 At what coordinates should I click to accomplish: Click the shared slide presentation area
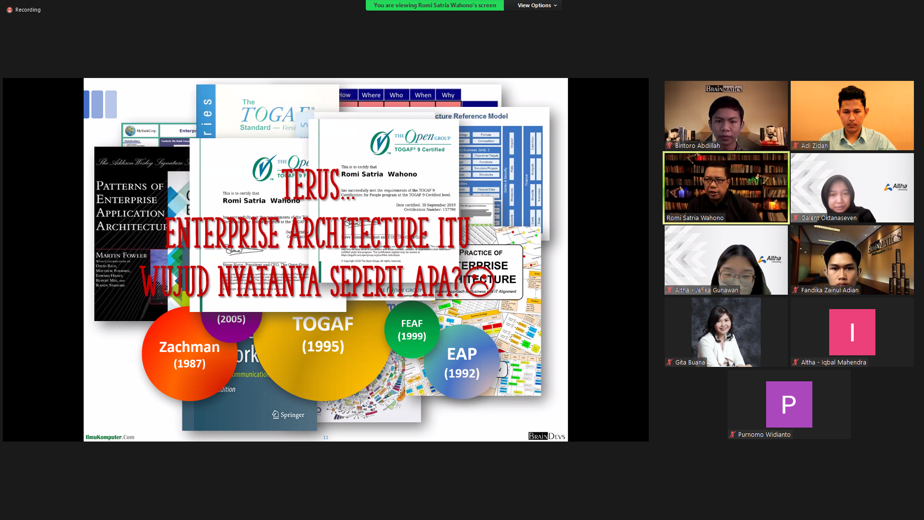(x=325, y=260)
